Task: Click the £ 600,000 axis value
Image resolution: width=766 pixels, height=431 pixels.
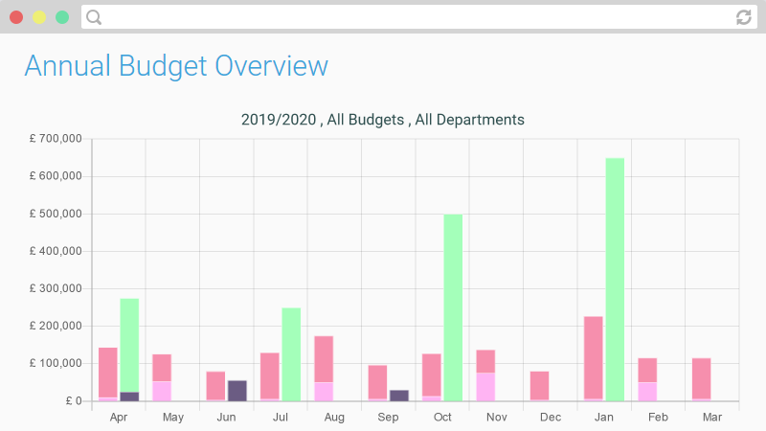Action: [x=56, y=176]
